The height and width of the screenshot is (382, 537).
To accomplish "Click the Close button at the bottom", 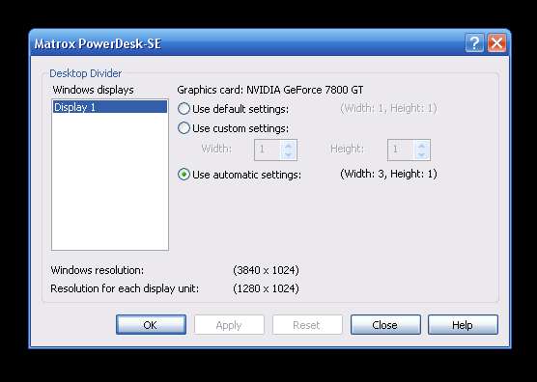I will pos(385,324).
